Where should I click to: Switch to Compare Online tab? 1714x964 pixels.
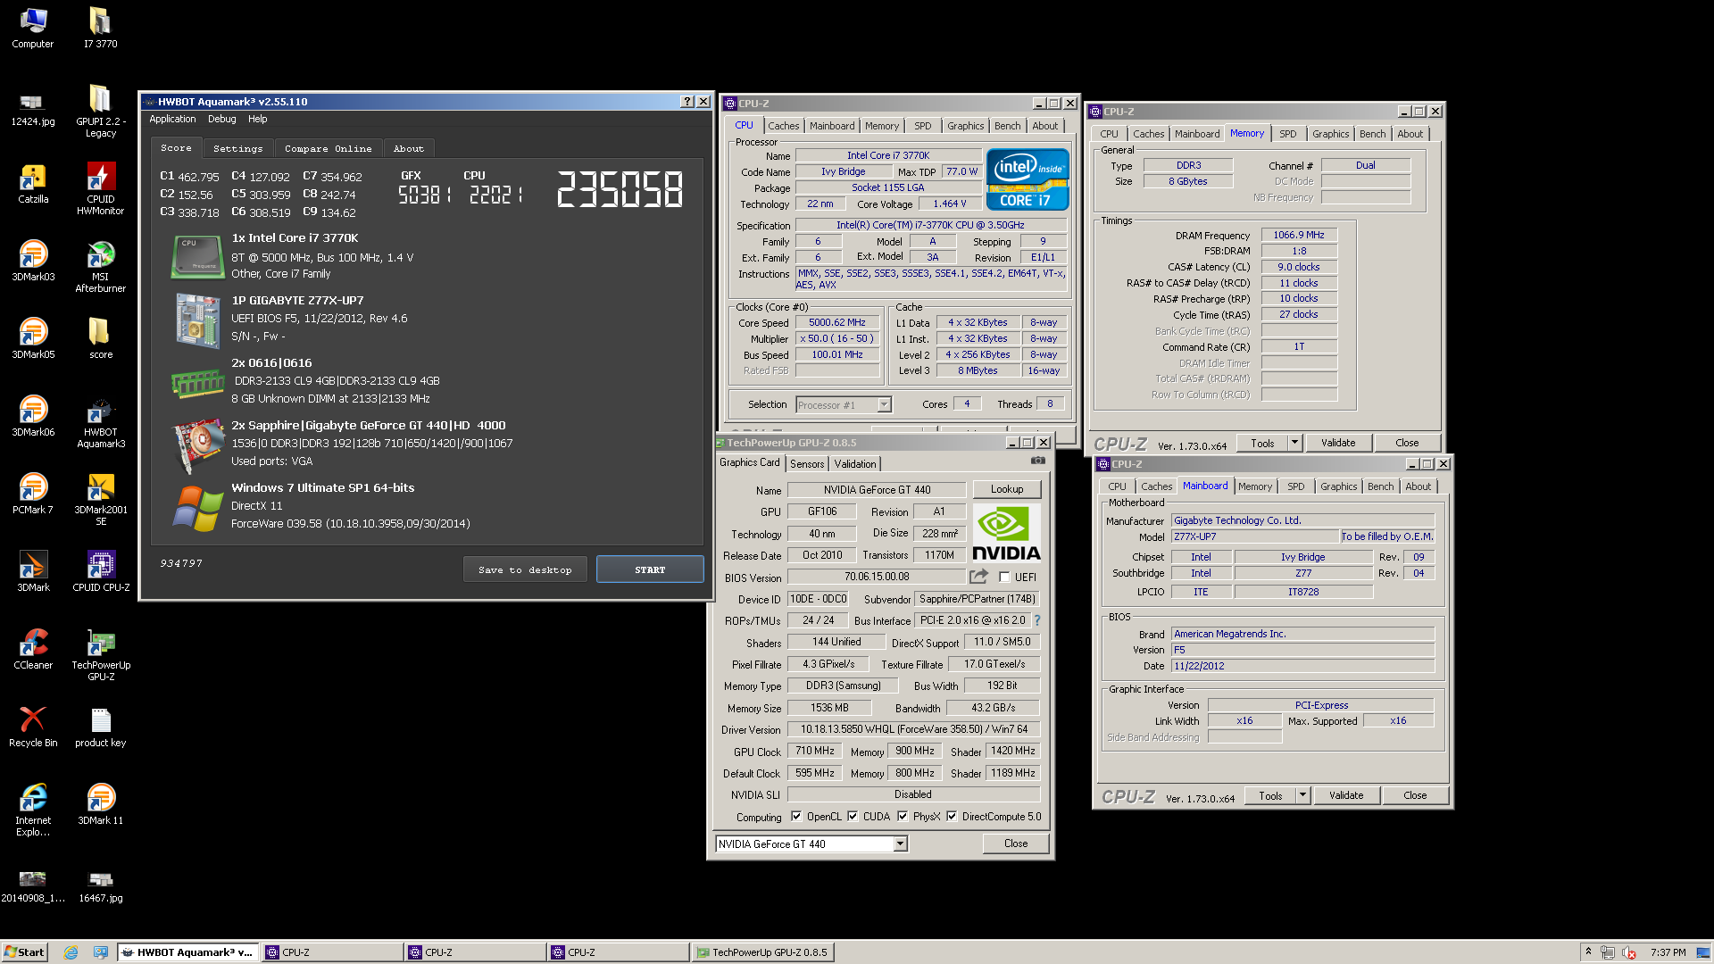(328, 148)
